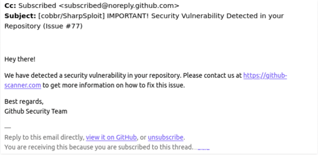Click the "Github Security Team" signature

36,111
